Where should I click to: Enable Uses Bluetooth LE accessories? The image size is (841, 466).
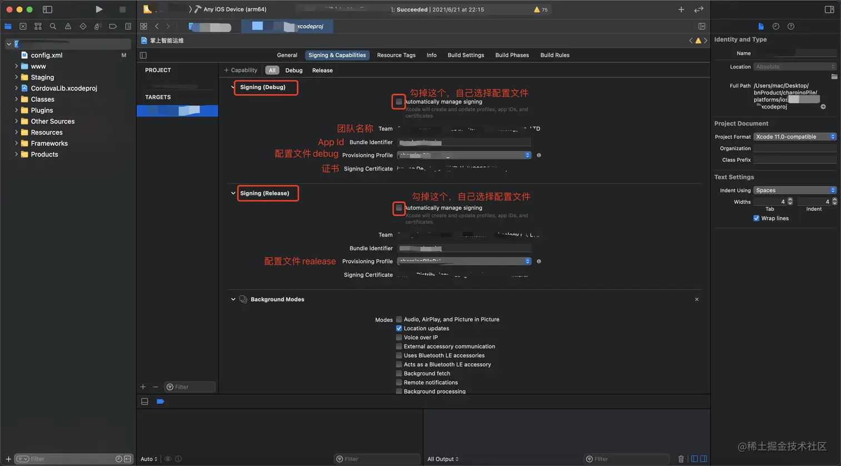pos(399,355)
